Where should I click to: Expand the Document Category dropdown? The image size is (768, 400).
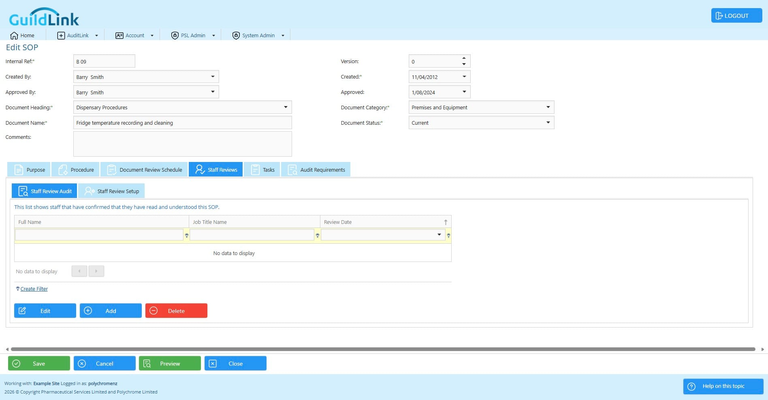tap(548, 107)
